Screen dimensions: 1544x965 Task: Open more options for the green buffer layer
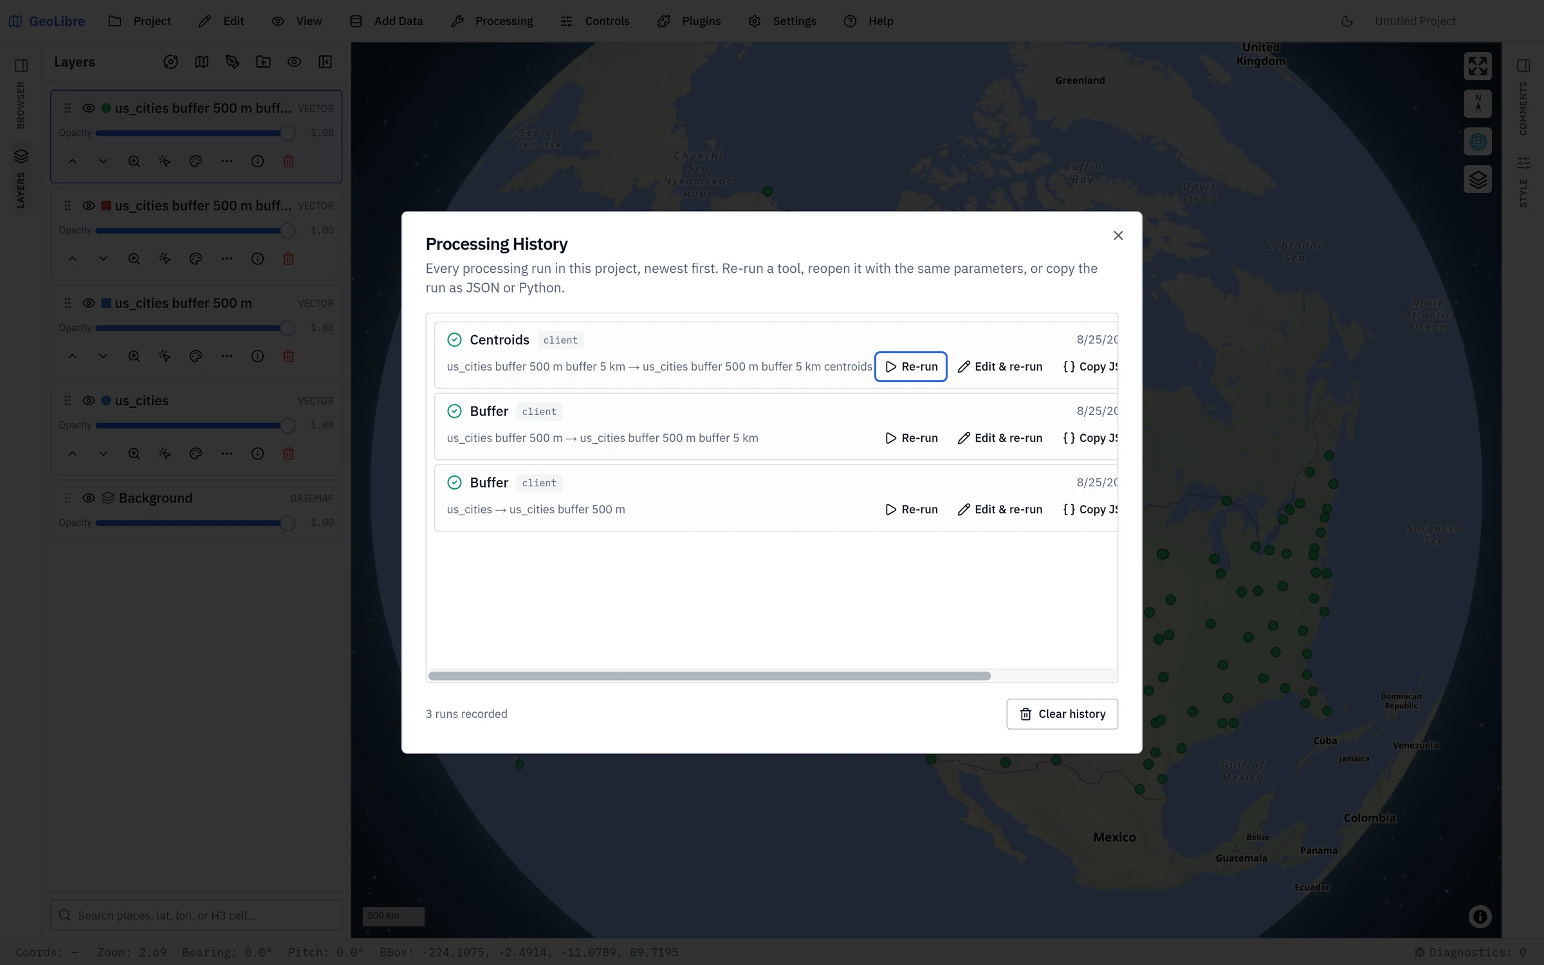point(226,161)
